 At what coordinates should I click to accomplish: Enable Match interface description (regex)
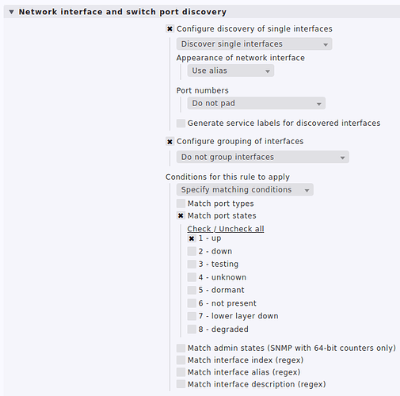point(181,384)
